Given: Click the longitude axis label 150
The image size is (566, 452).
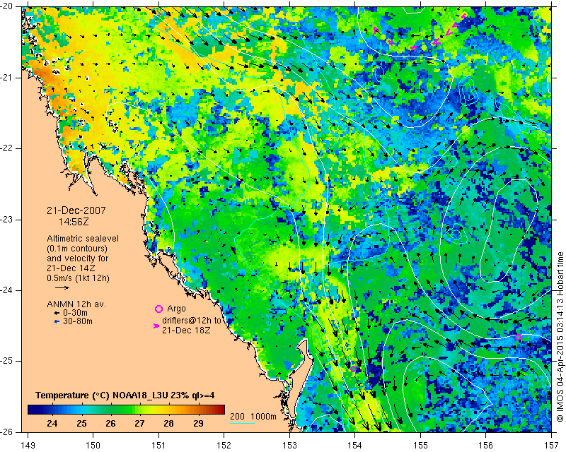Looking at the screenshot, I should click(93, 446).
